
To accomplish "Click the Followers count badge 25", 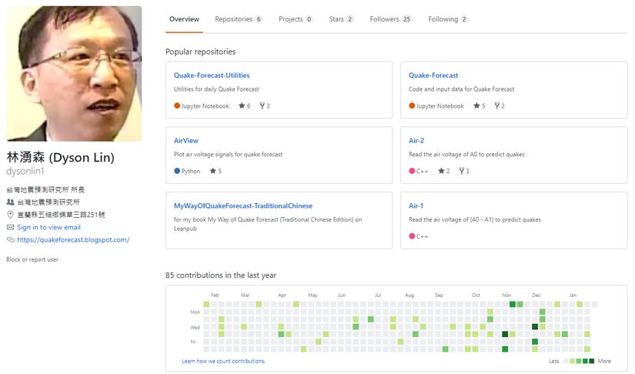I will (x=406, y=19).
